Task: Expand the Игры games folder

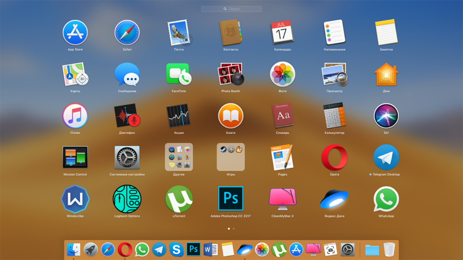Action: 230,157
